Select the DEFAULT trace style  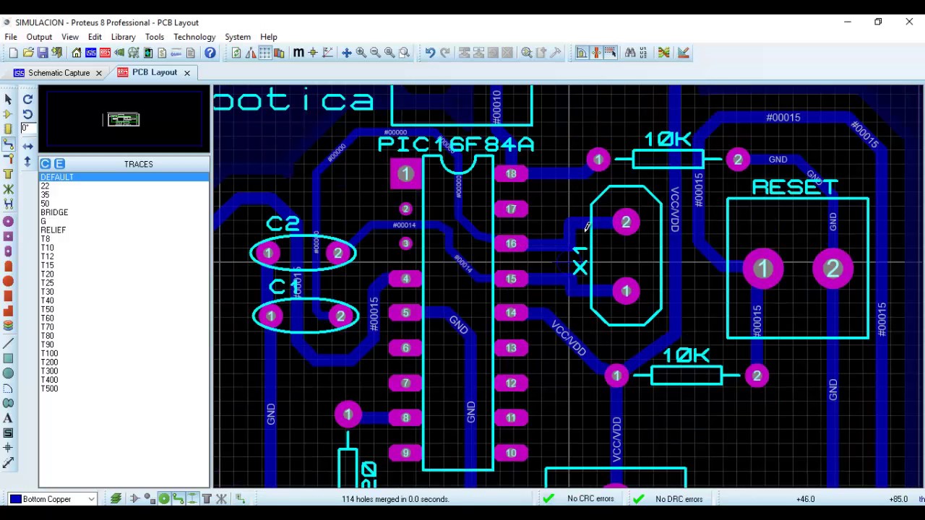coord(124,177)
